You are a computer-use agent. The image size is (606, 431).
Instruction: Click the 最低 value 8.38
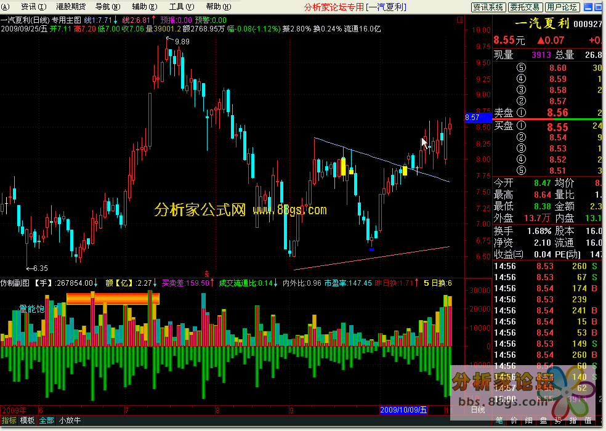pyautogui.click(x=542, y=206)
